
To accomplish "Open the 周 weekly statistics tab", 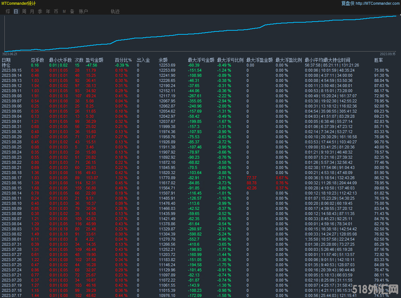I will click(24, 11).
